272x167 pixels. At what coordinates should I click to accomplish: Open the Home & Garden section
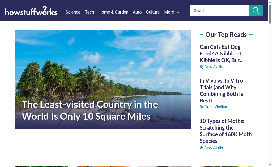coord(113,12)
